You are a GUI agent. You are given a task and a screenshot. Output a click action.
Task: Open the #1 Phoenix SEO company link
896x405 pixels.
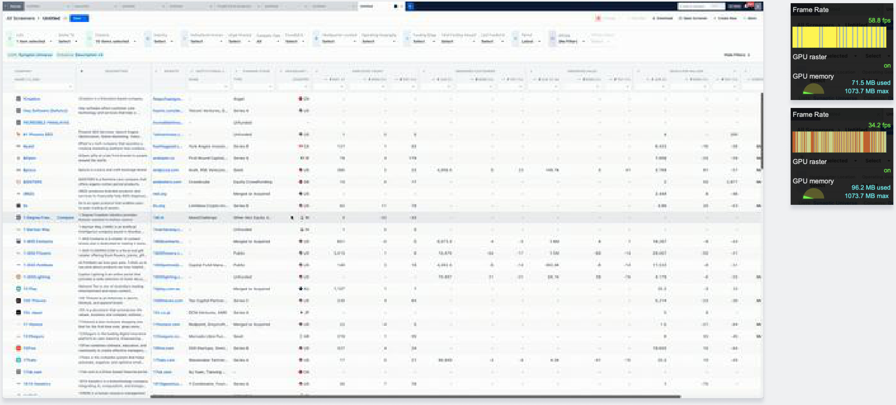(38, 134)
